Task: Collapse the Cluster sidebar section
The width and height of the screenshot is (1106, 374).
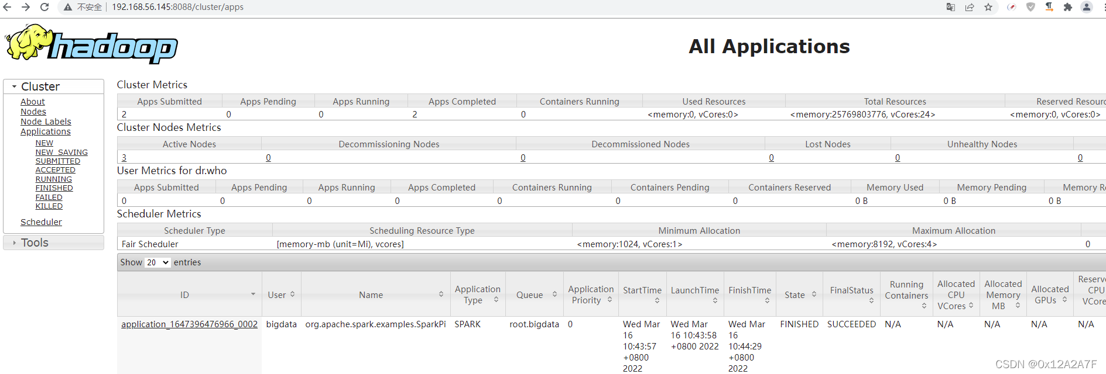Action: coord(53,86)
